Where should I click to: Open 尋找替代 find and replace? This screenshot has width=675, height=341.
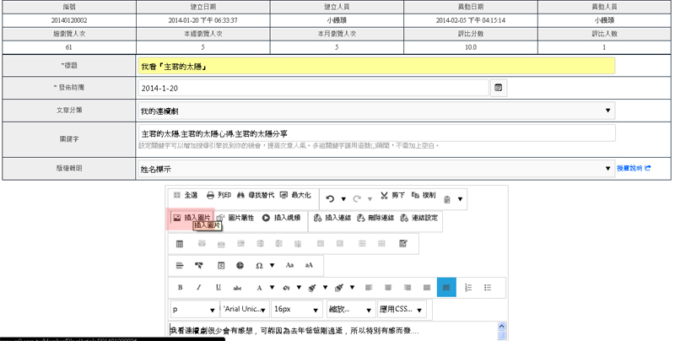(x=256, y=196)
